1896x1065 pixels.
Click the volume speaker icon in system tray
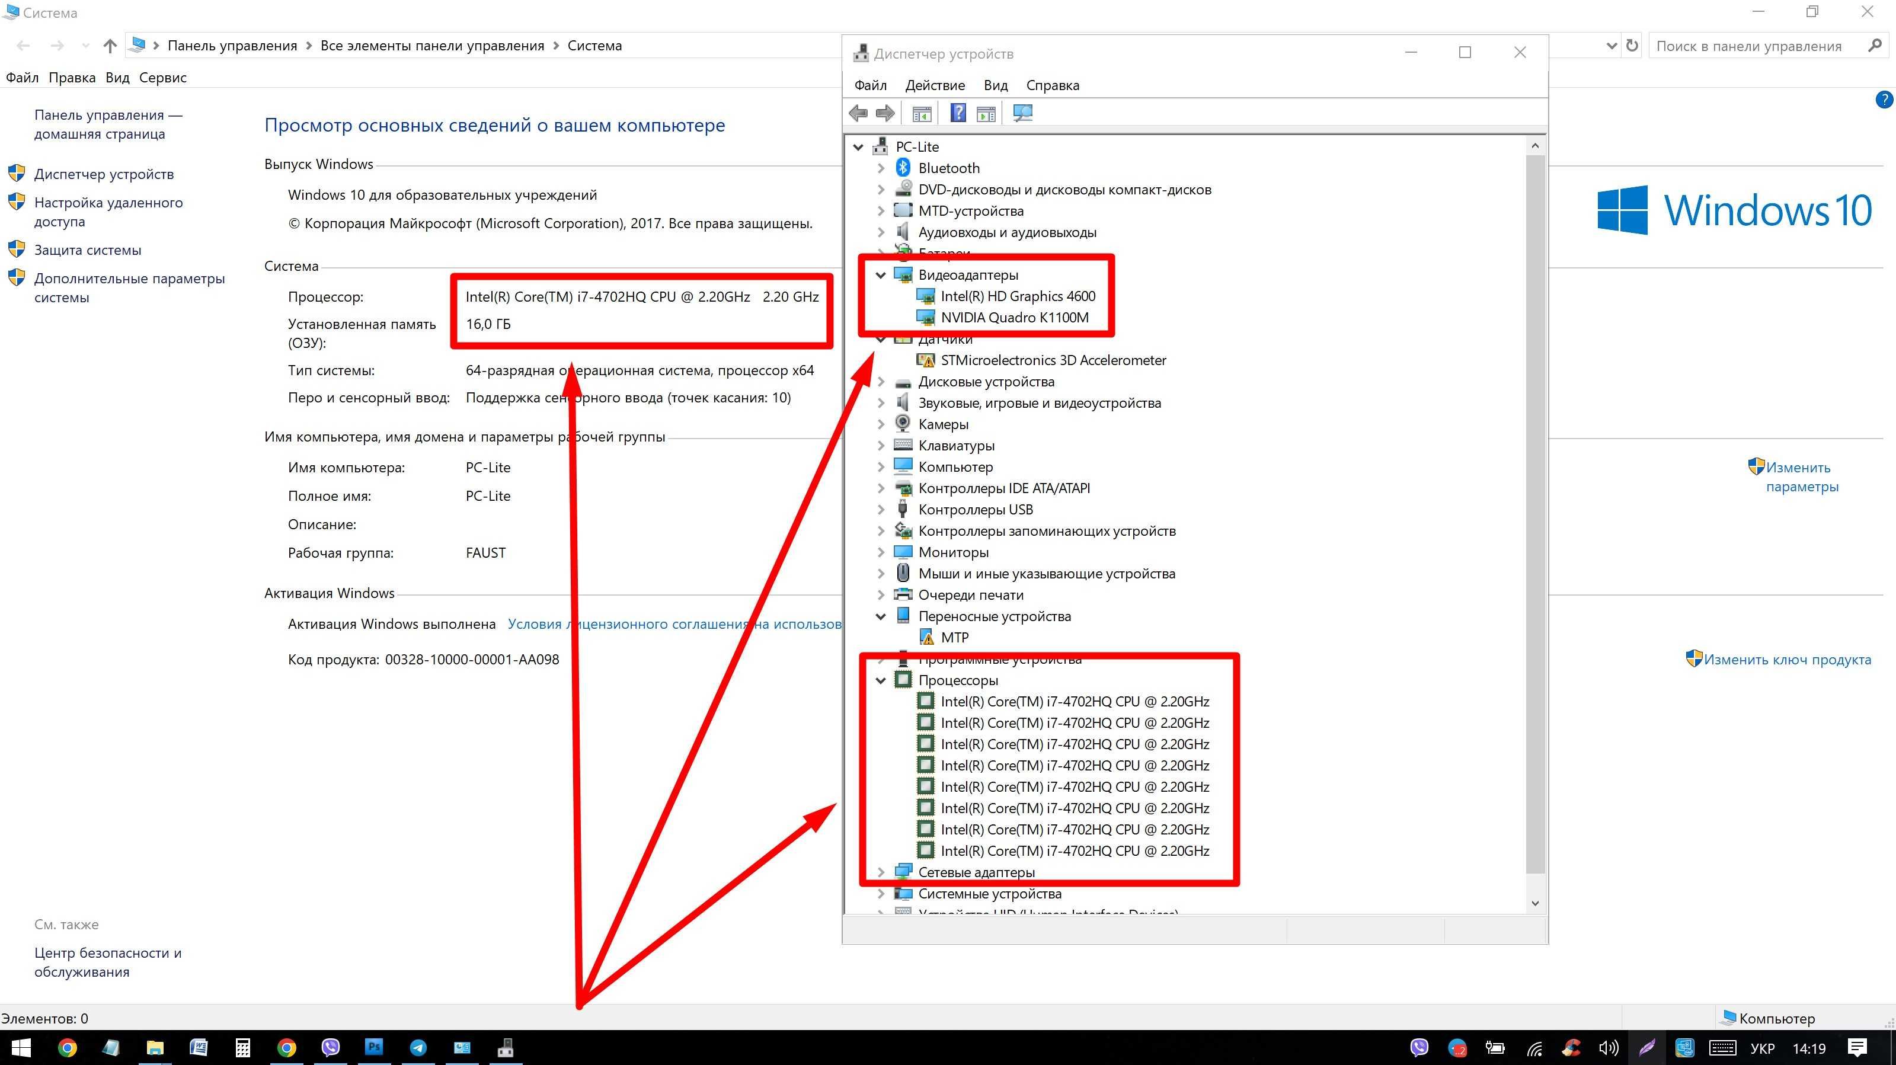tap(1608, 1047)
